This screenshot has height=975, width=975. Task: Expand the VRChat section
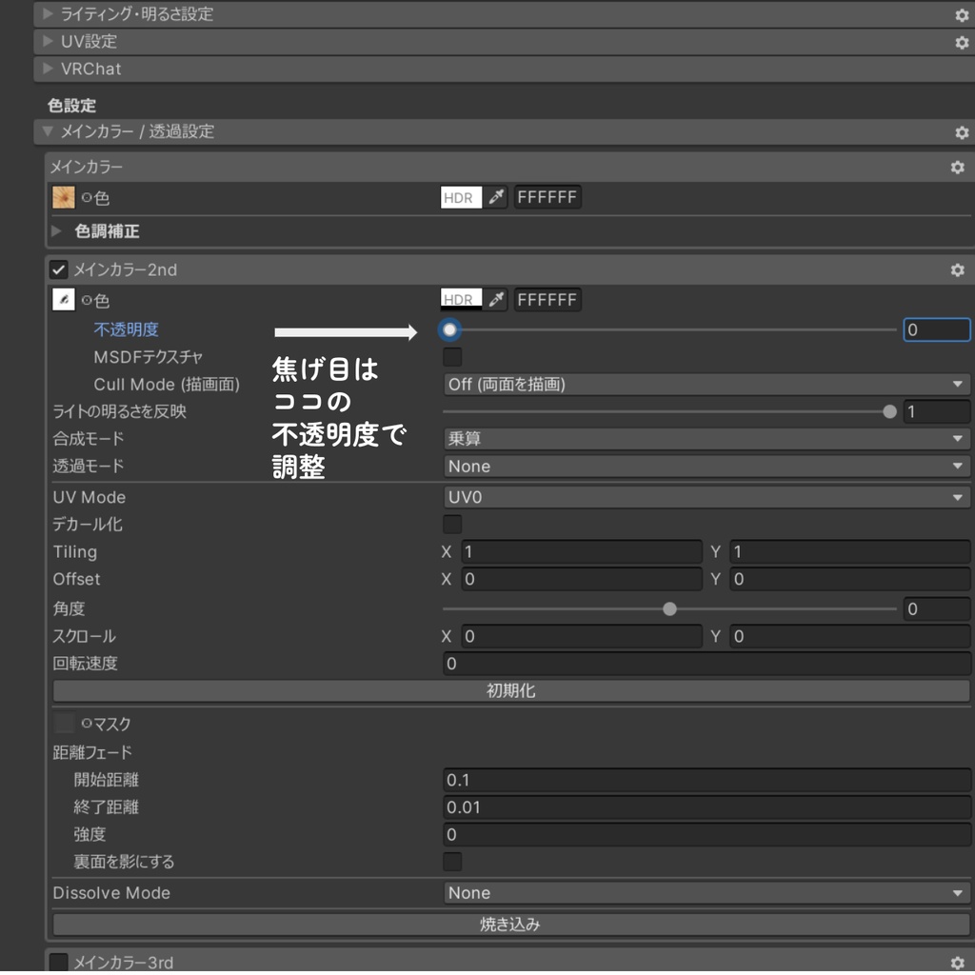pyautogui.click(x=48, y=69)
